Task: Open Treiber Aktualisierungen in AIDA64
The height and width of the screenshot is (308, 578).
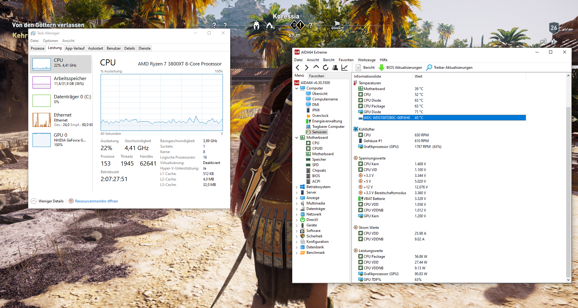Action: (449, 68)
